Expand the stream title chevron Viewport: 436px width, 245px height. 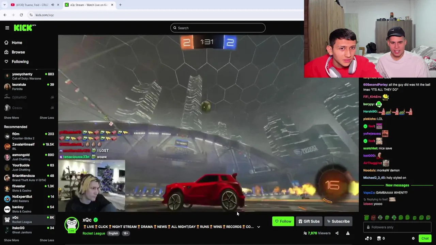(x=259, y=227)
